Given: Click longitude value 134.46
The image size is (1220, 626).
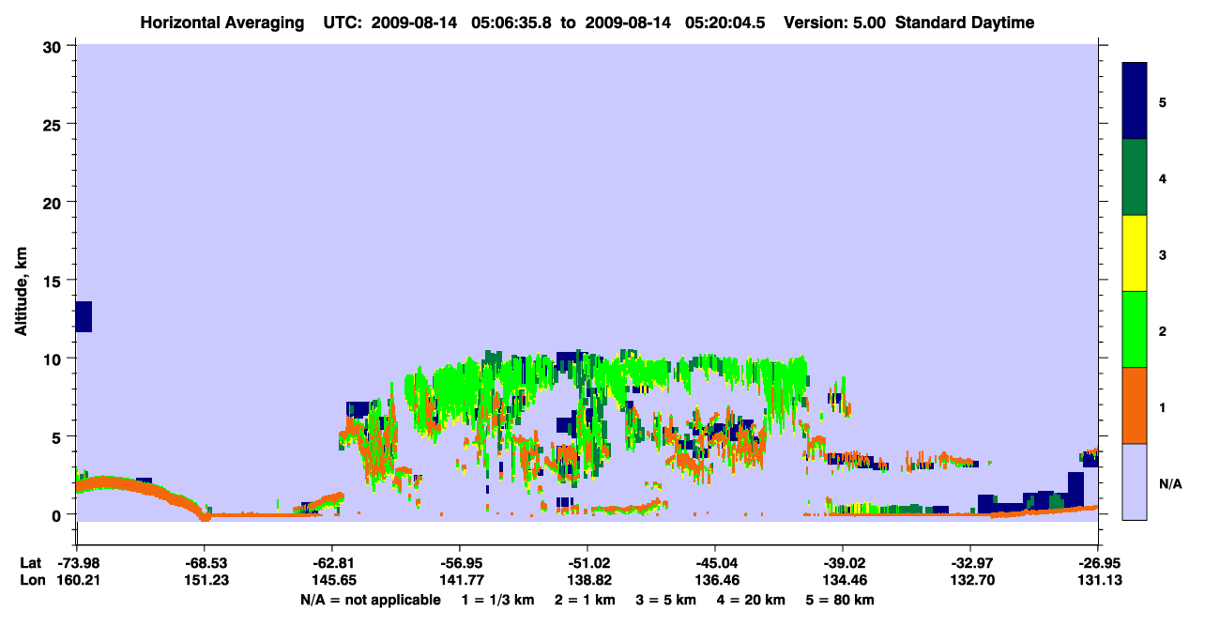Looking at the screenshot, I should [x=843, y=581].
